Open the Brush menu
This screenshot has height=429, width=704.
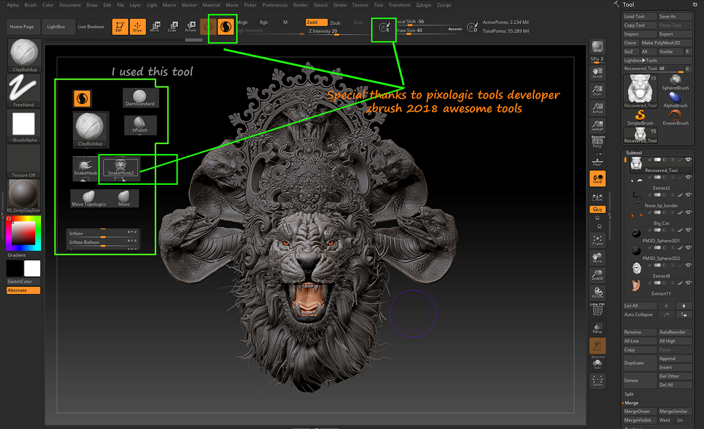[x=31, y=5]
